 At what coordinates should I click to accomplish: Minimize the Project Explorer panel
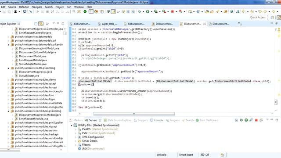pyautogui.click(x=58, y=23)
